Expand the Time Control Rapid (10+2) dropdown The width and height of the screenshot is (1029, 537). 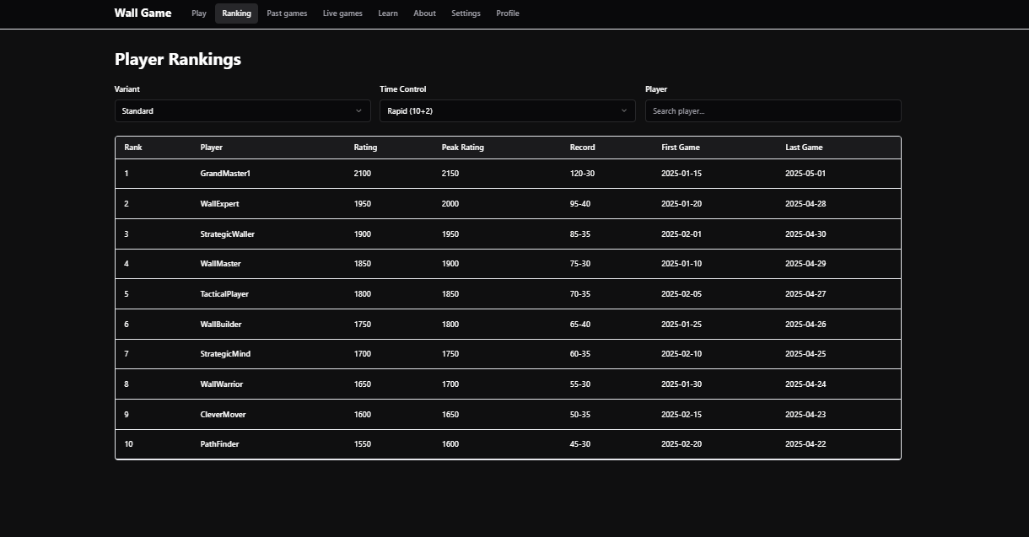(507, 110)
